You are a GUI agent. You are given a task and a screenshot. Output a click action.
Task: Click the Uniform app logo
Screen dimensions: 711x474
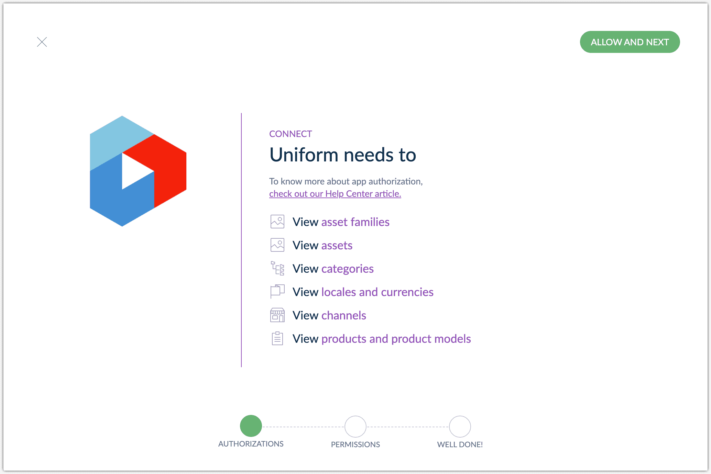point(138,171)
